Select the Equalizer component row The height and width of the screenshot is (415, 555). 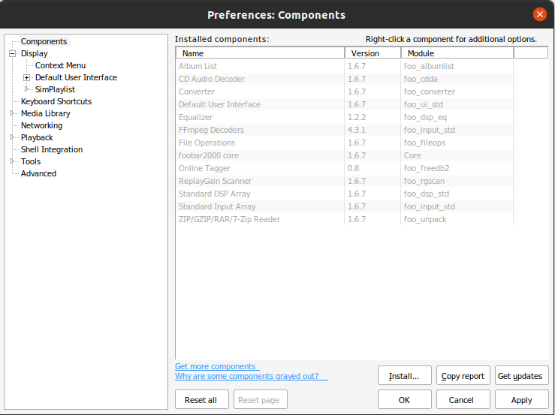click(345, 117)
